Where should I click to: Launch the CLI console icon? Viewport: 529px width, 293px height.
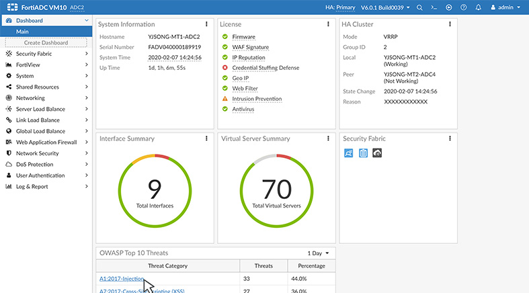[x=434, y=7]
